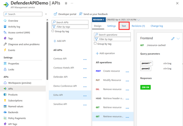
Task: Click the param1 query parameter box
Action: tap(147, 63)
